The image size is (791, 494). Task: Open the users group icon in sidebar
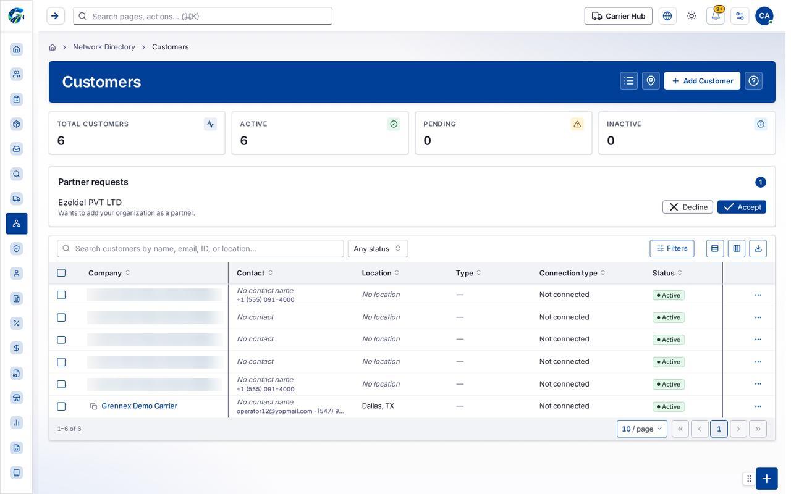pos(17,74)
